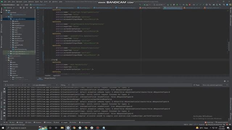Screen dimensions: 232x130
Task: Clear logcat with the trash icon
Action: [4, 89]
